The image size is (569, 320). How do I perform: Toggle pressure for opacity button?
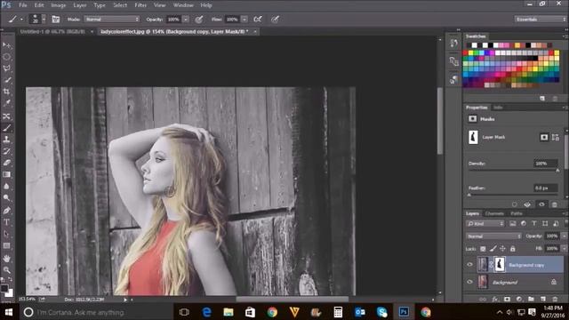pyautogui.click(x=199, y=20)
